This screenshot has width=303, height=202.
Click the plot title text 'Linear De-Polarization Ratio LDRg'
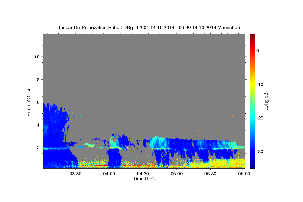click(96, 28)
